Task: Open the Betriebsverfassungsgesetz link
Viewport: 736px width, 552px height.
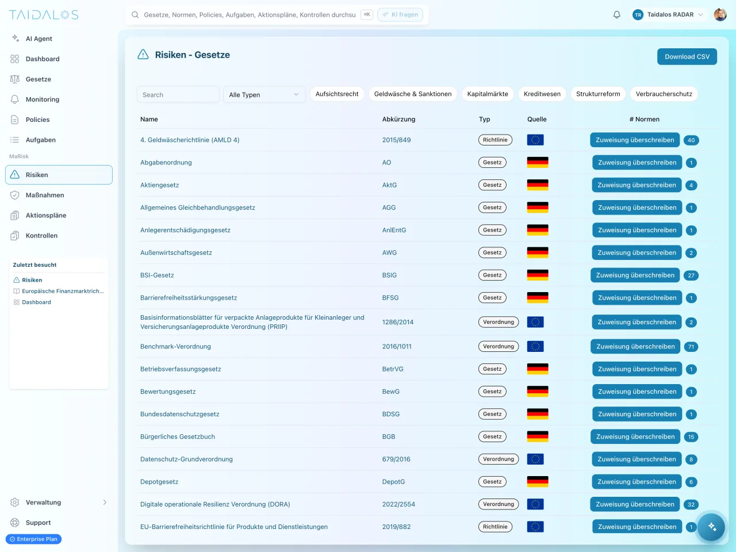Action: click(181, 369)
